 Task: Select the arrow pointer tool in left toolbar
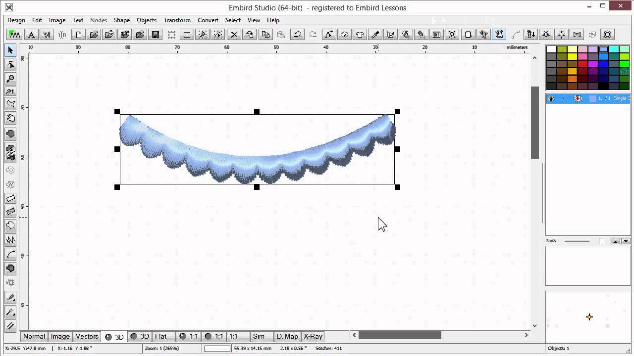[10, 50]
